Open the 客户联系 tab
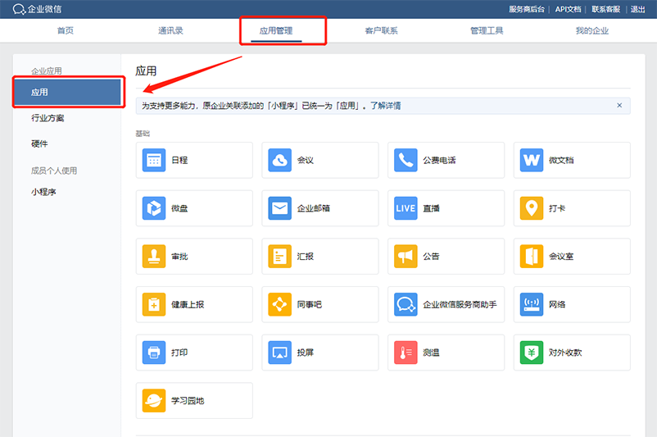657x437 pixels. tap(381, 30)
